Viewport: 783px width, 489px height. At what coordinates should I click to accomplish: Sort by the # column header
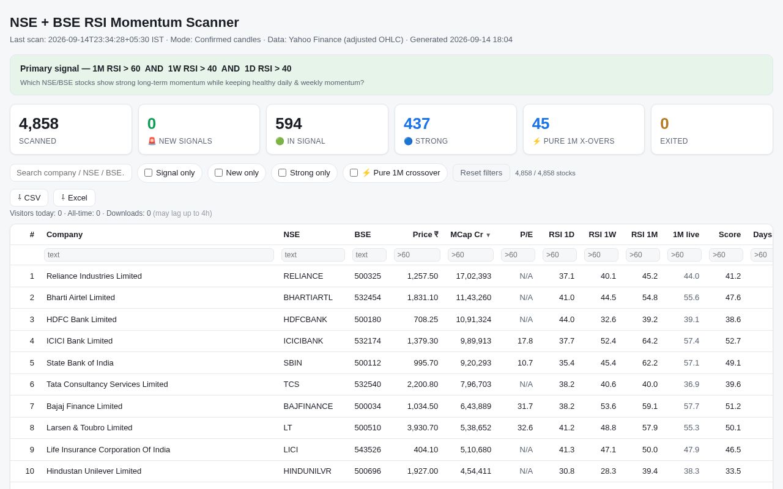coord(32,235)
